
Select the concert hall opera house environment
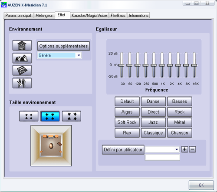coord(22,58)
